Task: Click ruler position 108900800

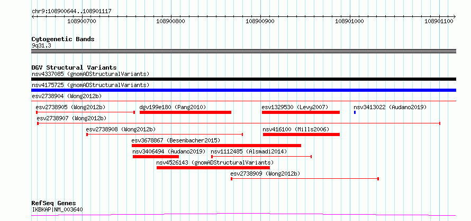Action: tap(170, 21)
